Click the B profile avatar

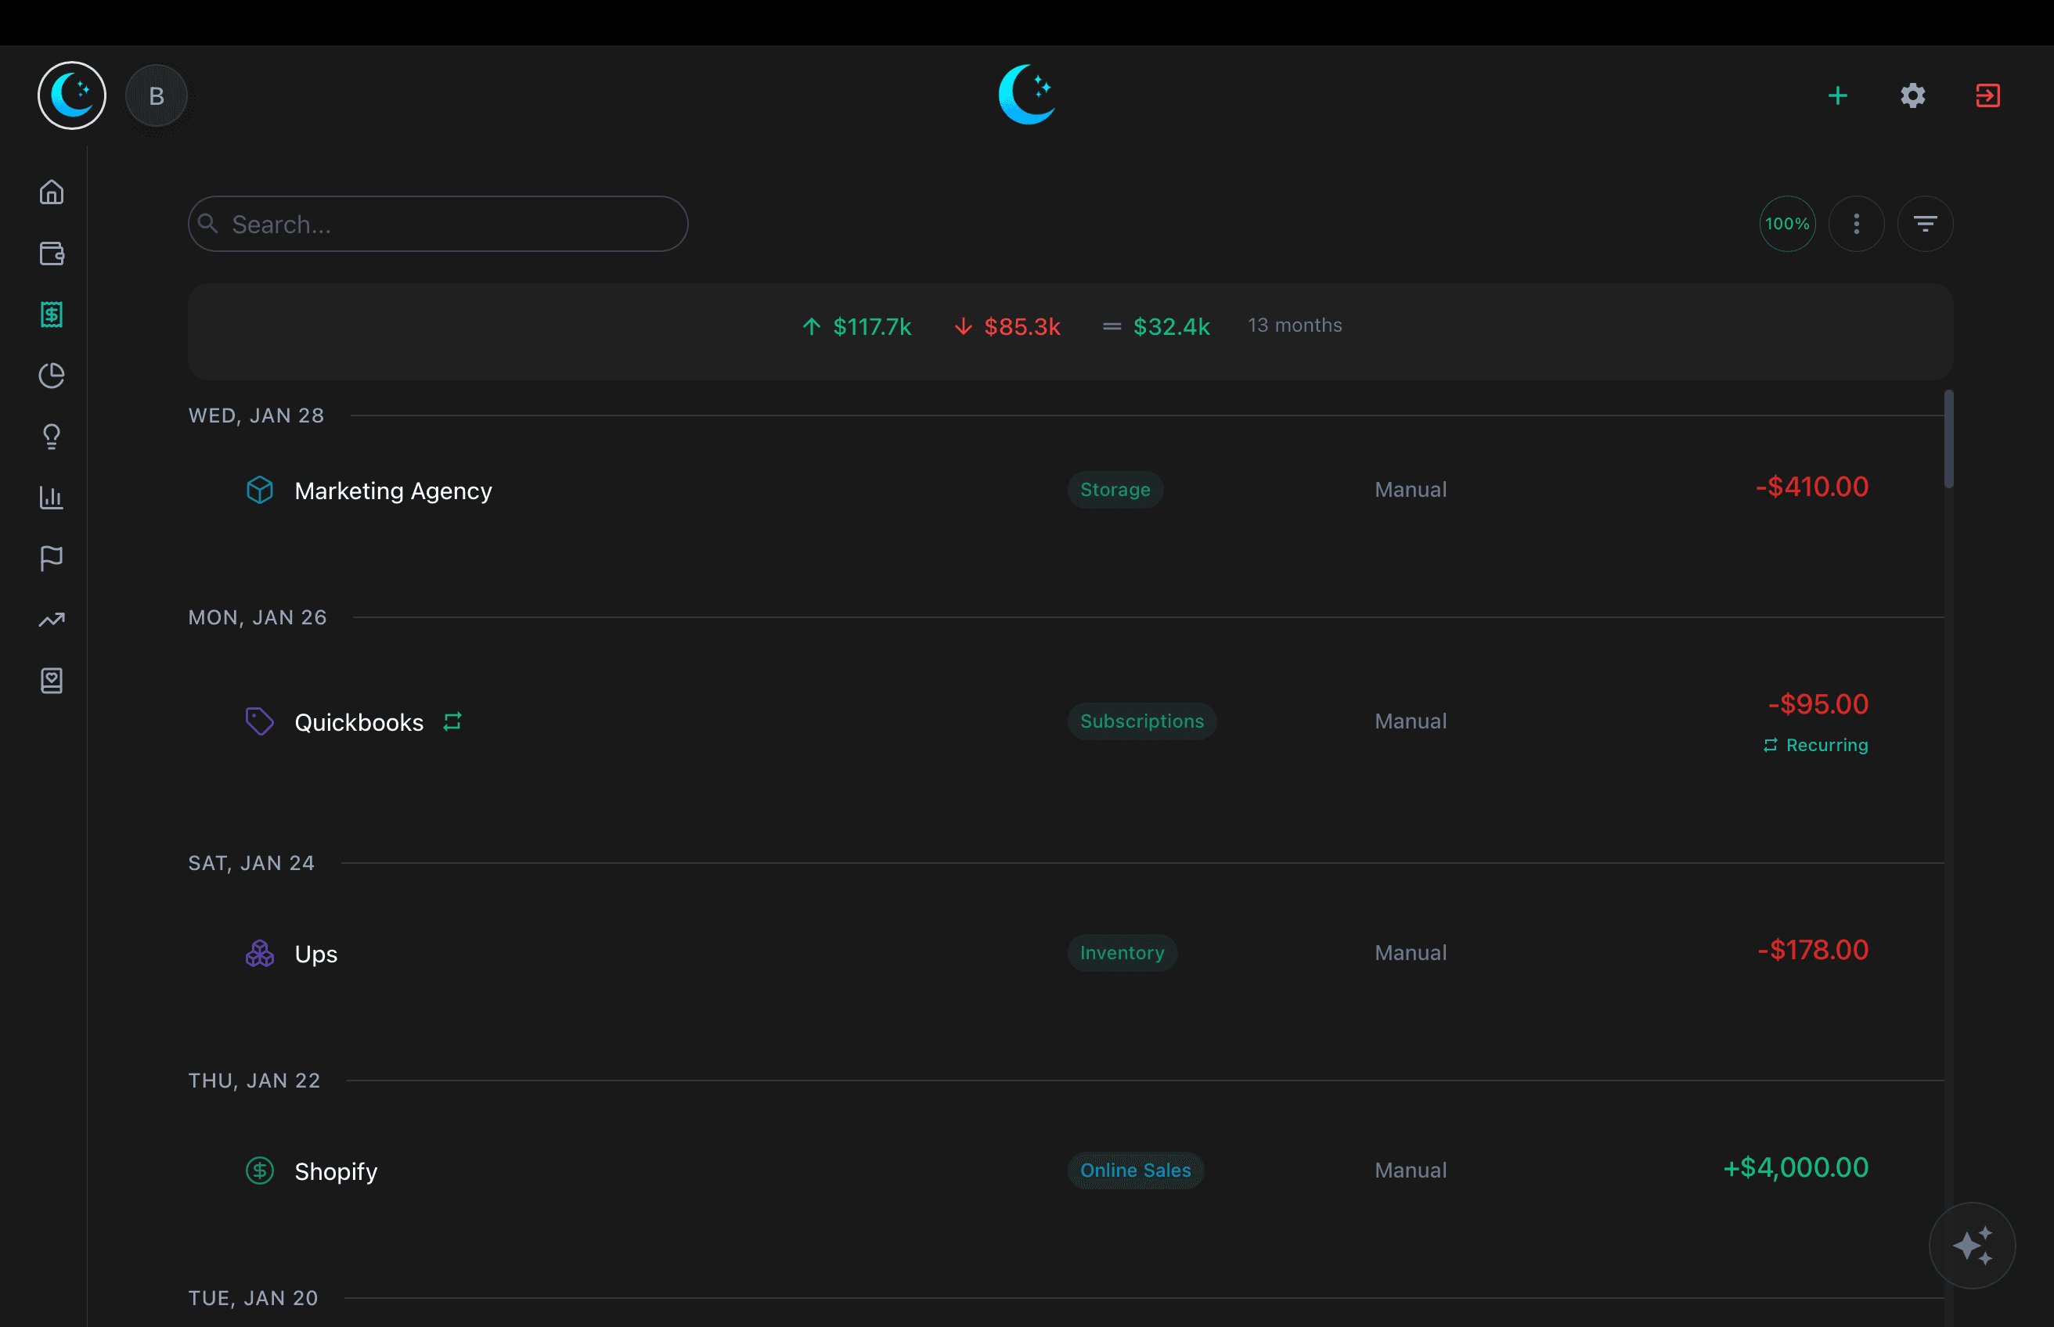pos(156,95)
